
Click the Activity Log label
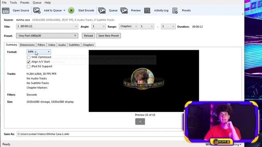161,10
